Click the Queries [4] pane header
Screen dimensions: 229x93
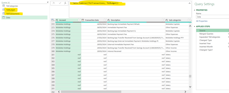6,3
